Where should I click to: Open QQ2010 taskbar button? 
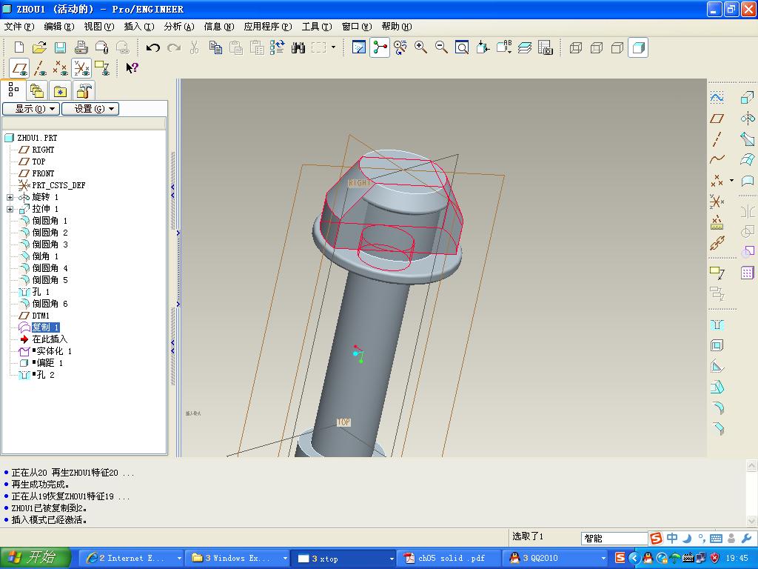555,559
